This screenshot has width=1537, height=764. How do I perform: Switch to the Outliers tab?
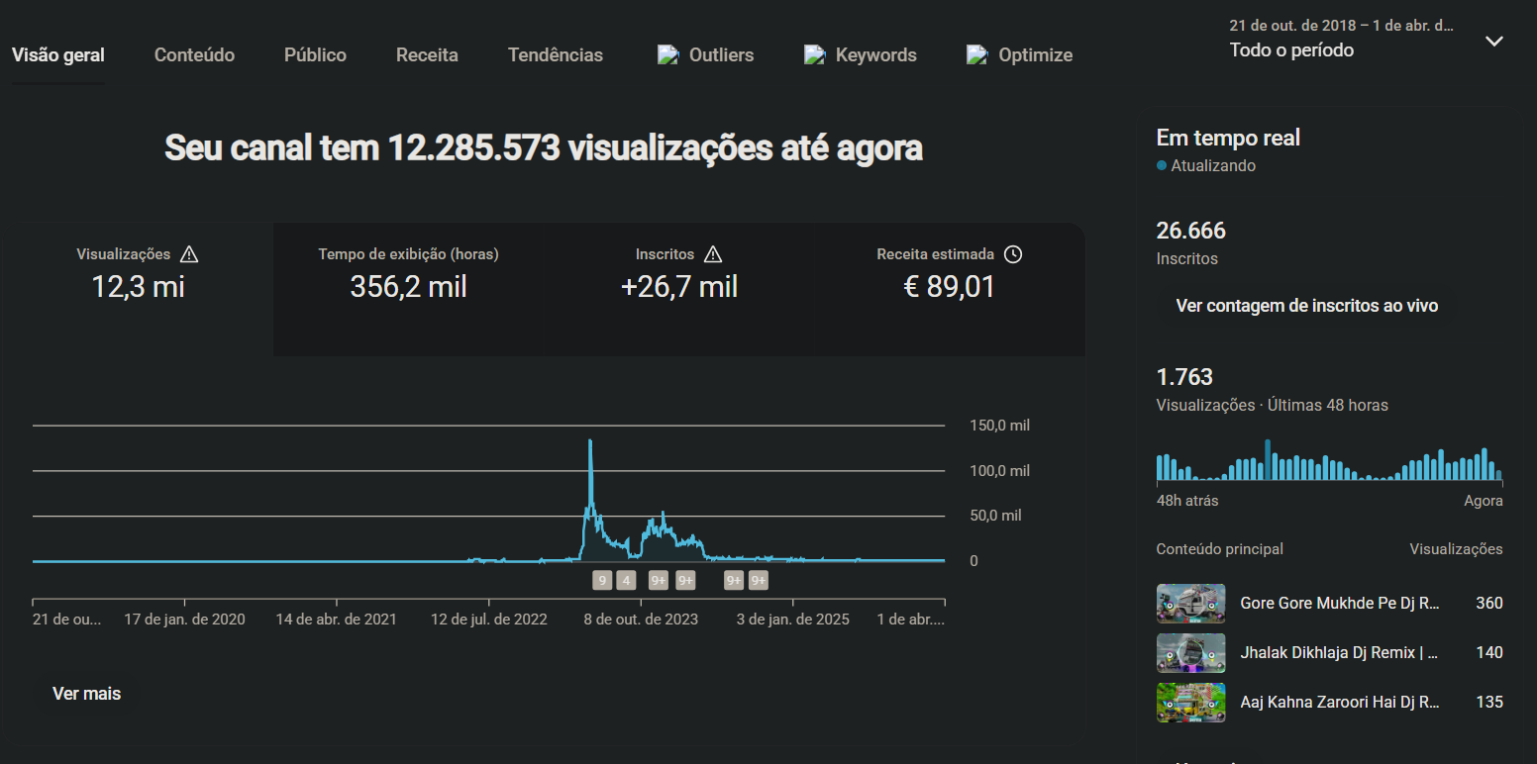[x=705, y=55]
